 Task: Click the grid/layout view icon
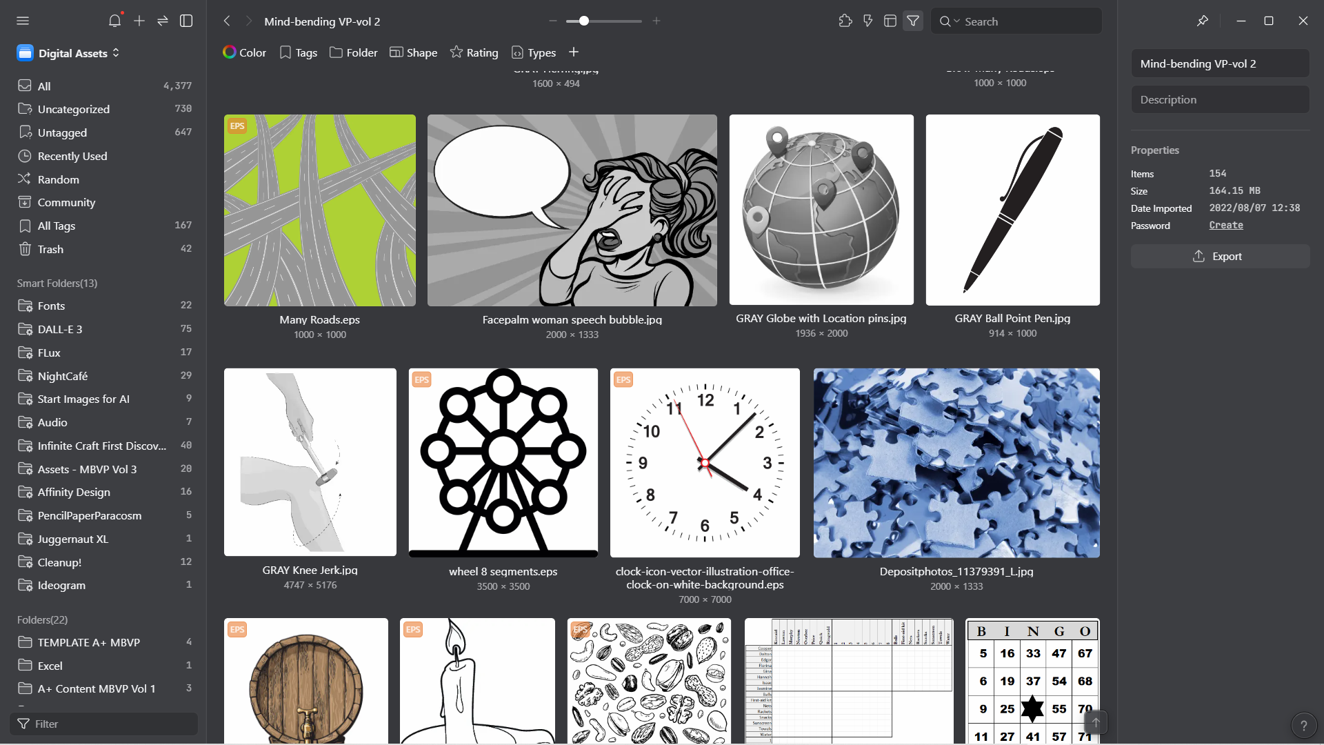coord(891,21)
